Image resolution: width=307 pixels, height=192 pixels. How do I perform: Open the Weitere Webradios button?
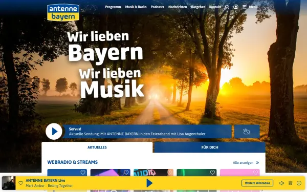(257, 183)
